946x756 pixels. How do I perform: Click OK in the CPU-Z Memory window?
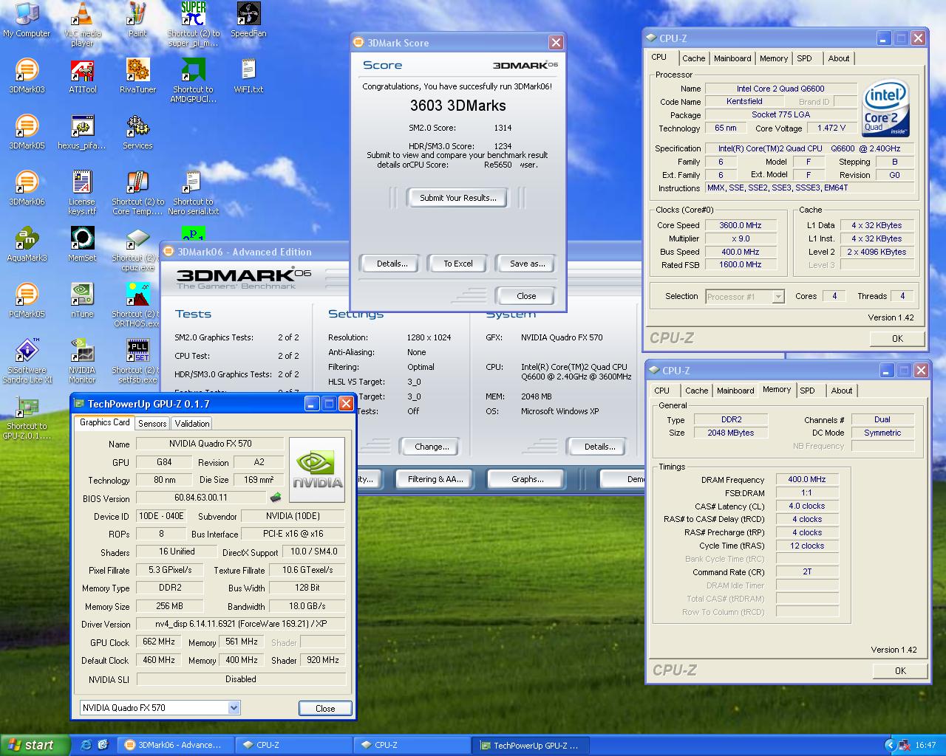pos(900,671)
